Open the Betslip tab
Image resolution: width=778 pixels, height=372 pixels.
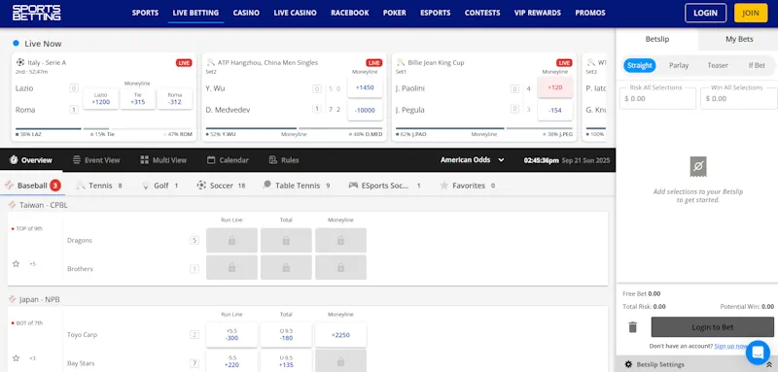click(657, 39)
